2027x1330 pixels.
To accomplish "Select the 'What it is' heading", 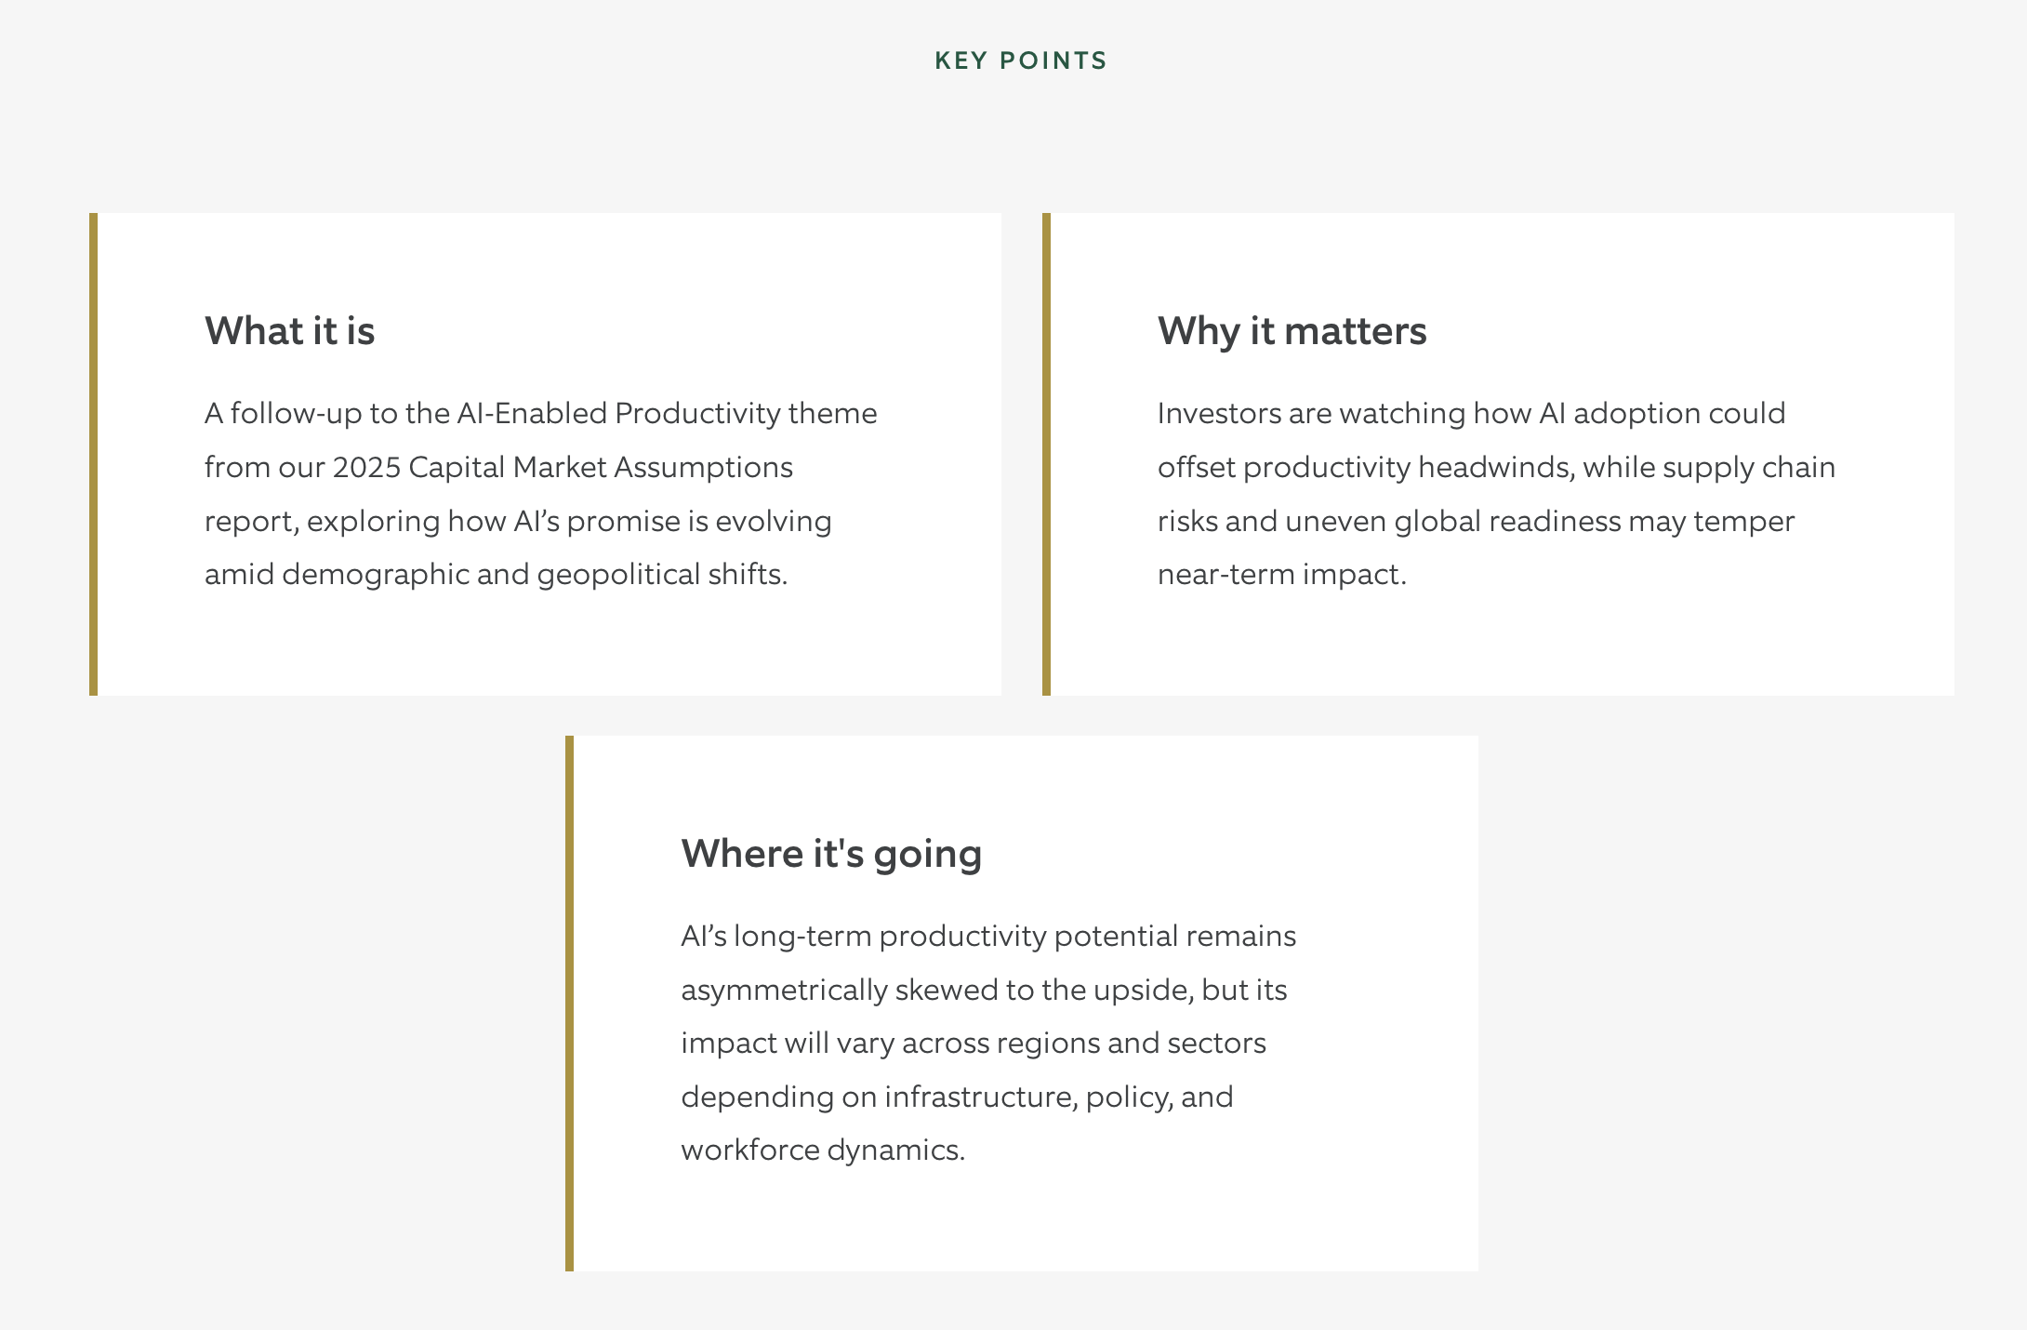I will point(289,331).
